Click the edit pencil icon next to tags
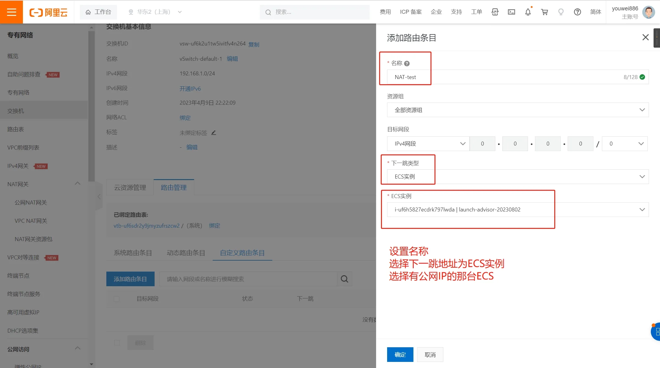This screenshot has height=368, width=660. click(x=214, y=133)
